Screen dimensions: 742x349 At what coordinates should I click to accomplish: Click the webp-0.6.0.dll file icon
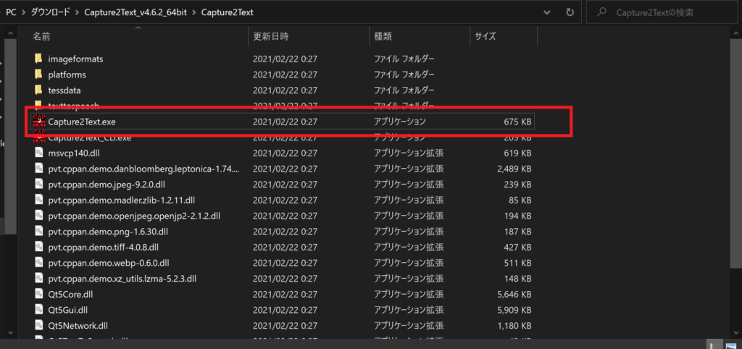(x=39, y=262)
